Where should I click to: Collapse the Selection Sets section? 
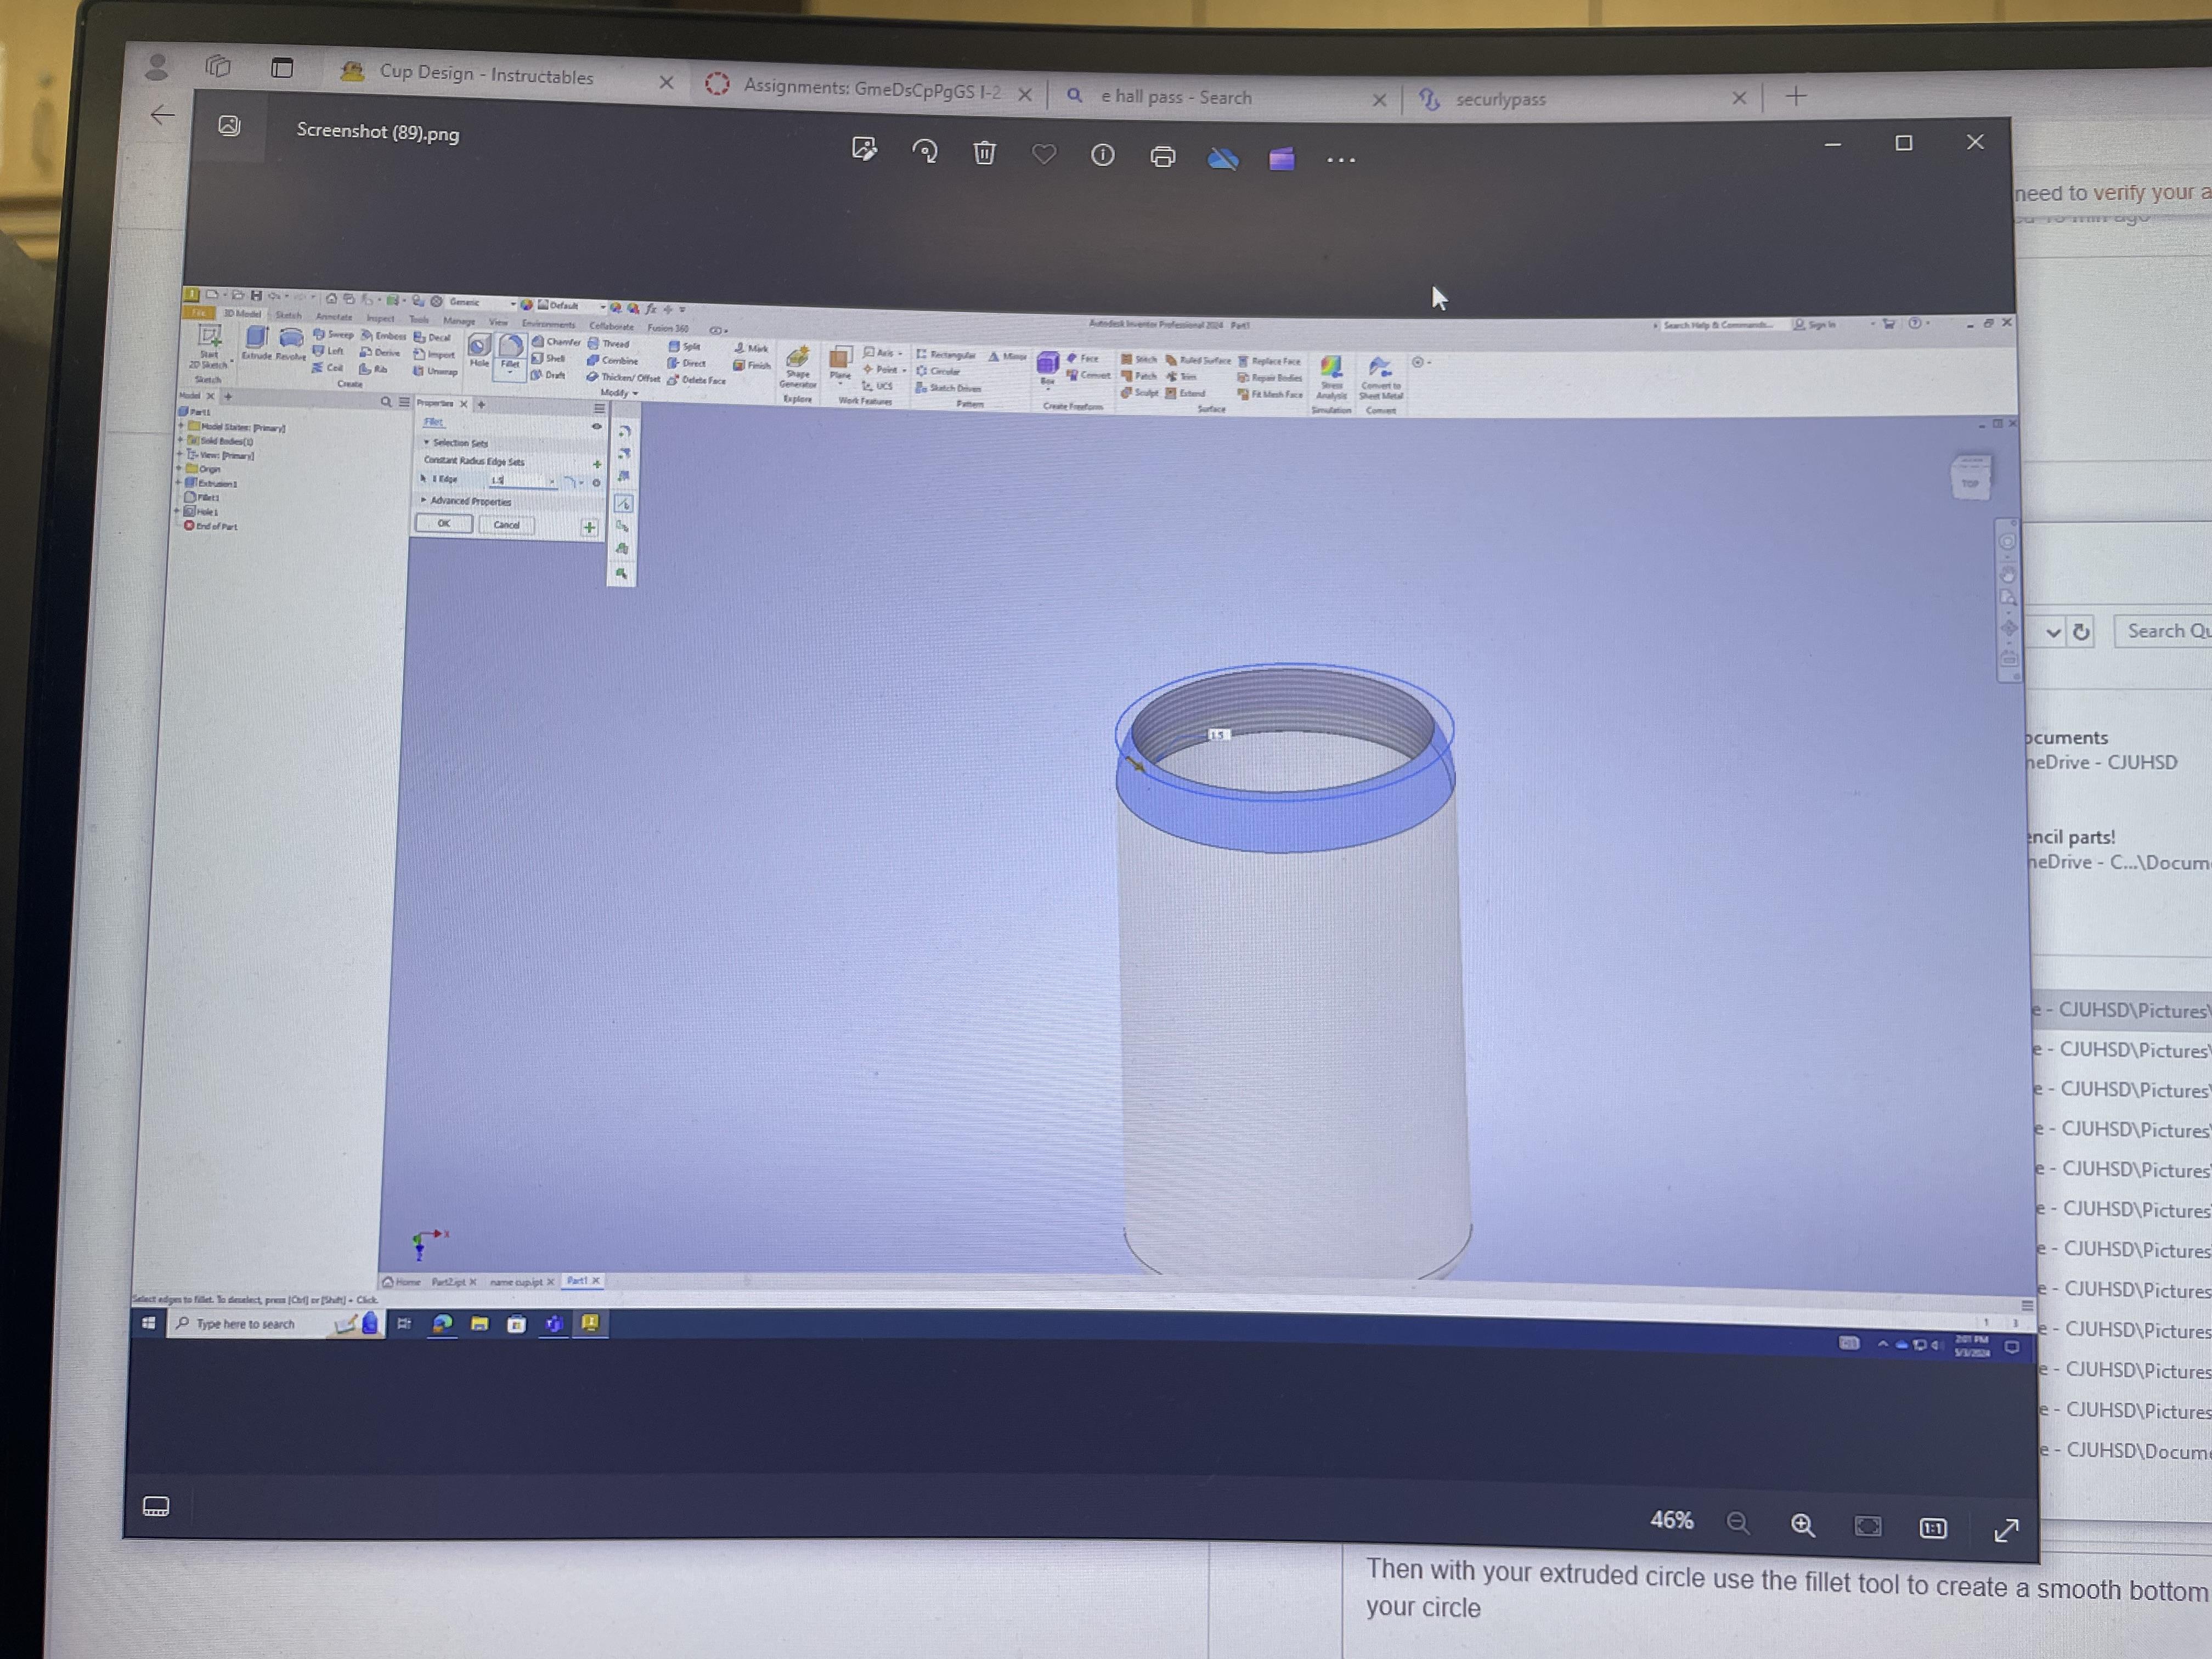click(426, 442)
